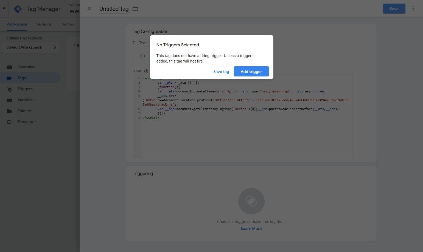
Task: Click the Templates outline label icon
Action: (9, 122)
